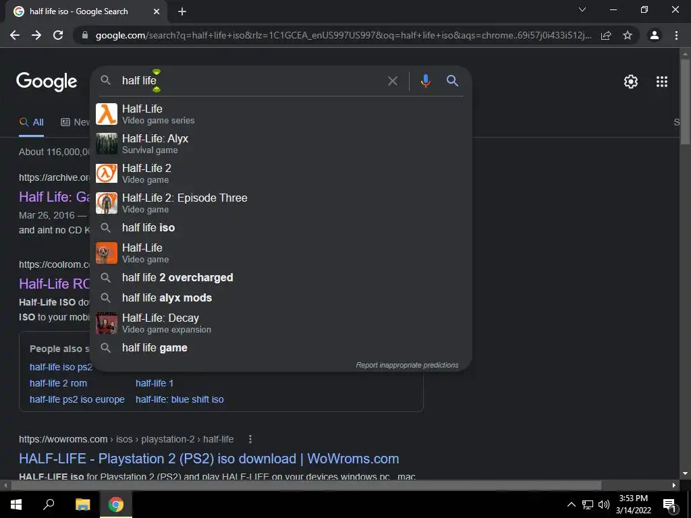Click 'half-life 2 rom' related search
Viewport: 691px width, 518px height.
(x=58, y=383)
